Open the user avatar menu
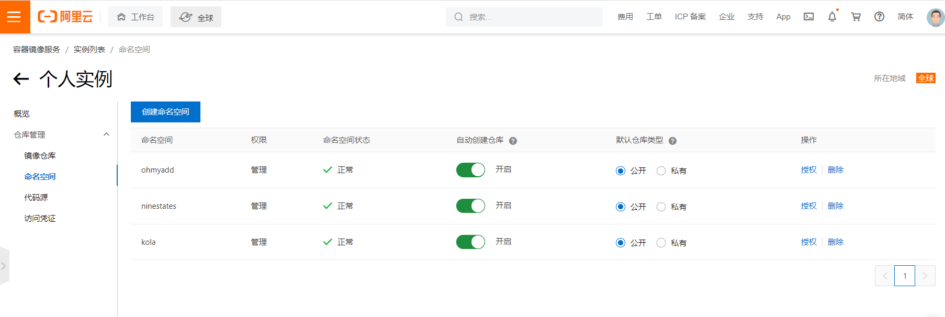 click(x=935, y=17)
